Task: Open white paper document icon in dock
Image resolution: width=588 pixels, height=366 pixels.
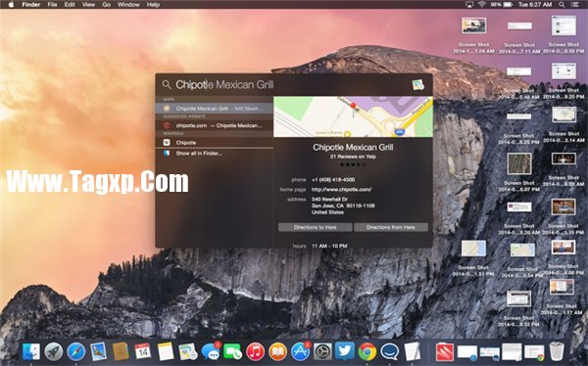Action: click(x=413, y=351)
